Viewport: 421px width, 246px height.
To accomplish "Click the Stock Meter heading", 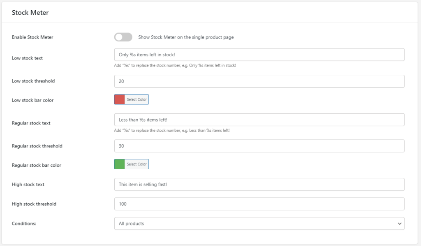I will 30,13.
